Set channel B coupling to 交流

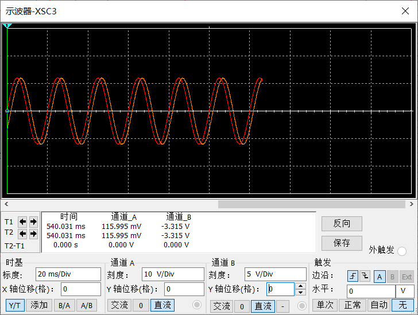(222, 306)
